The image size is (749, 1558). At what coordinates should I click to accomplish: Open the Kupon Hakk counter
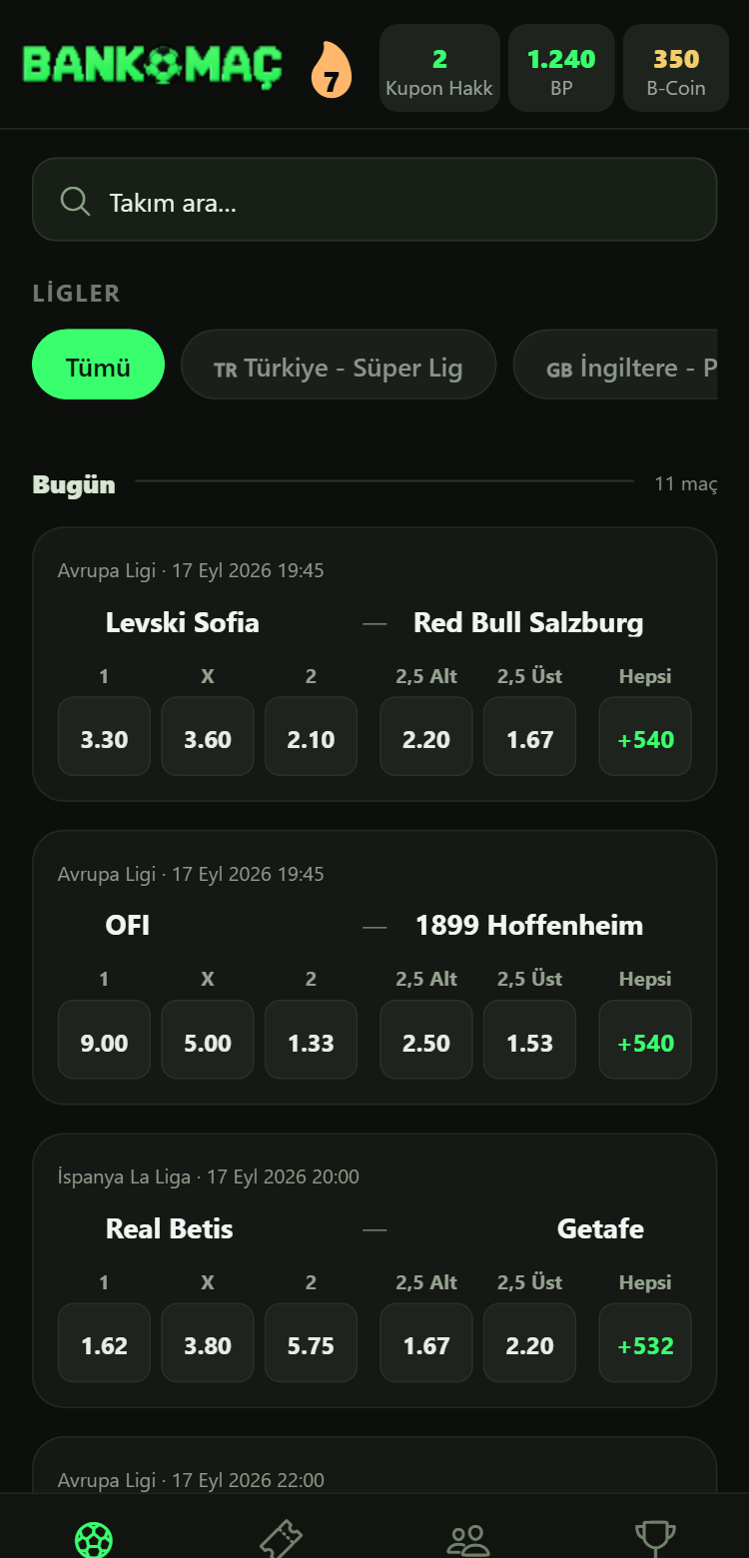point(439,68)
